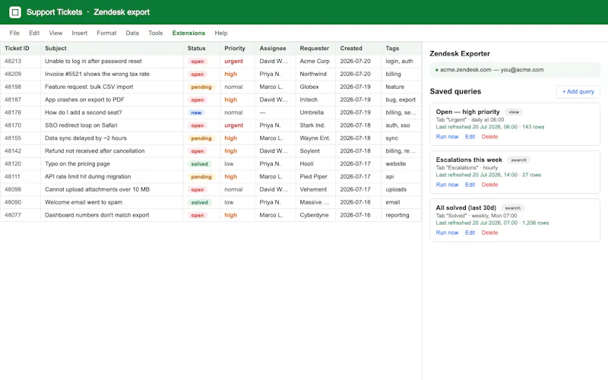Select the 'login, auth' tags cell
This screenshot has height=380, width=608.
pyautogui.click(x=401, y=62)
